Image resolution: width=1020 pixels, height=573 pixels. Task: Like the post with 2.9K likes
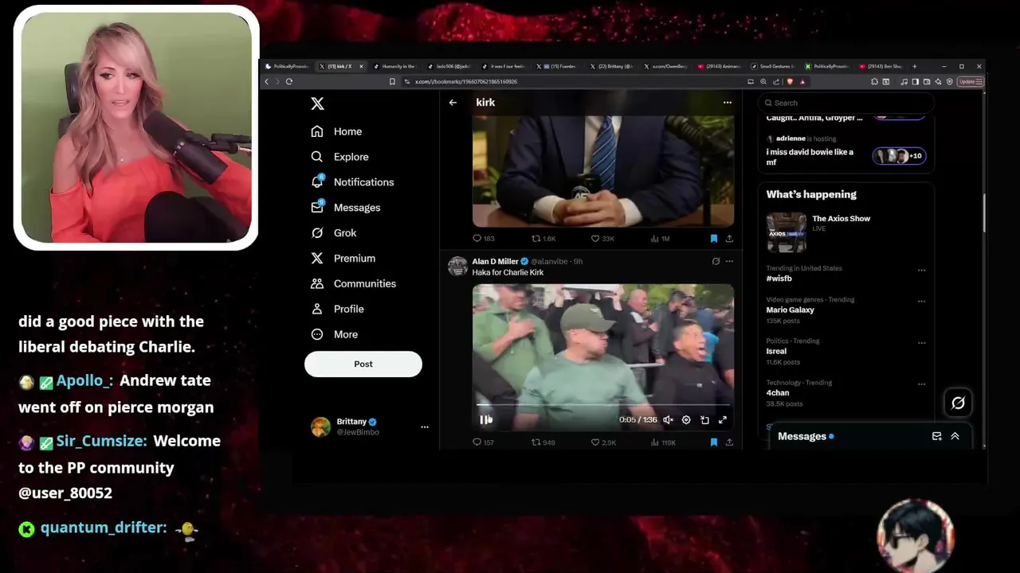tap(603, 442)
